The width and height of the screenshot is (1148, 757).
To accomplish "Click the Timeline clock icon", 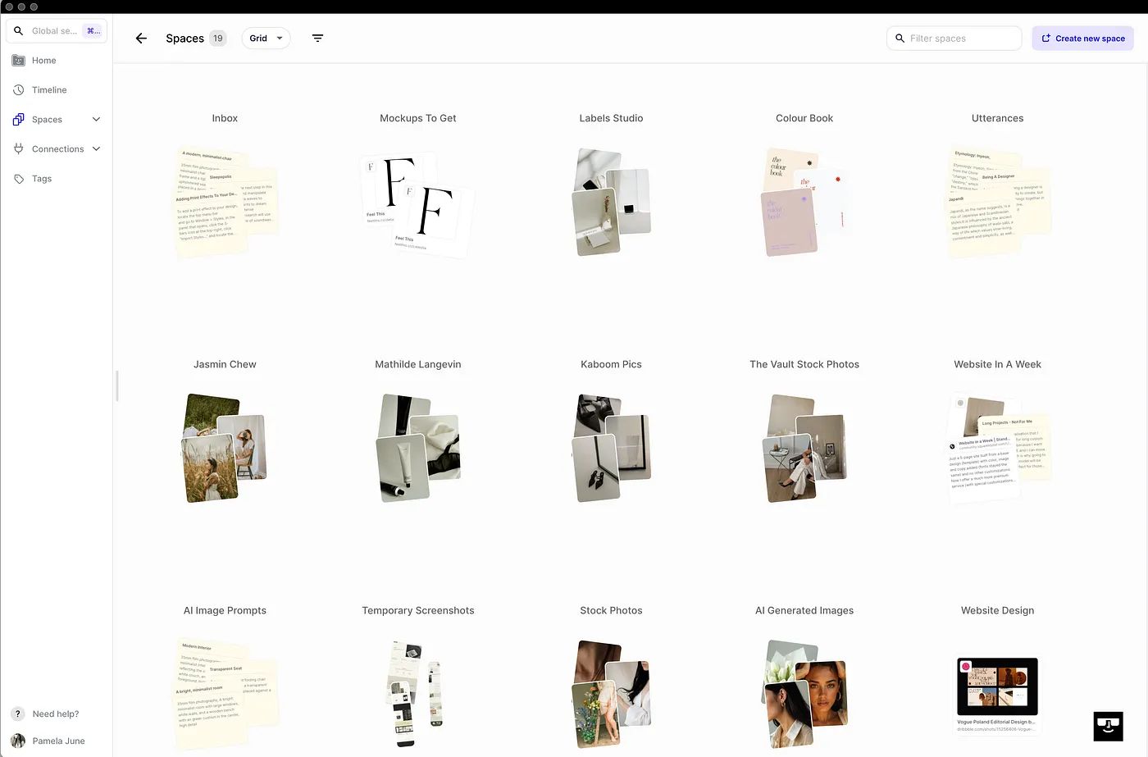I will [x=19, y=90].
